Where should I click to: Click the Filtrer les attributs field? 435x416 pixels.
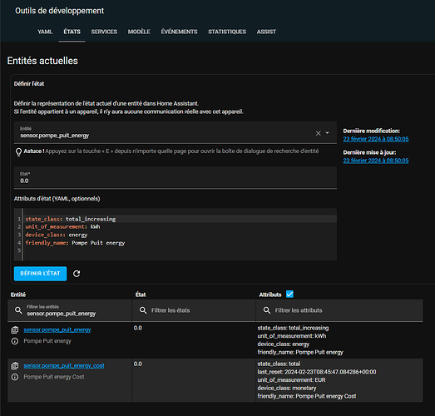[x=339, y=310]
